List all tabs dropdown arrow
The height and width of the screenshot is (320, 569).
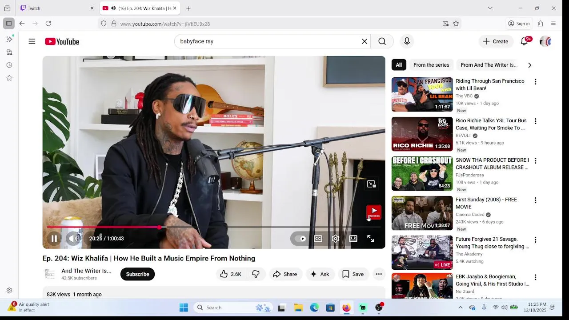(x=490, y=8)
